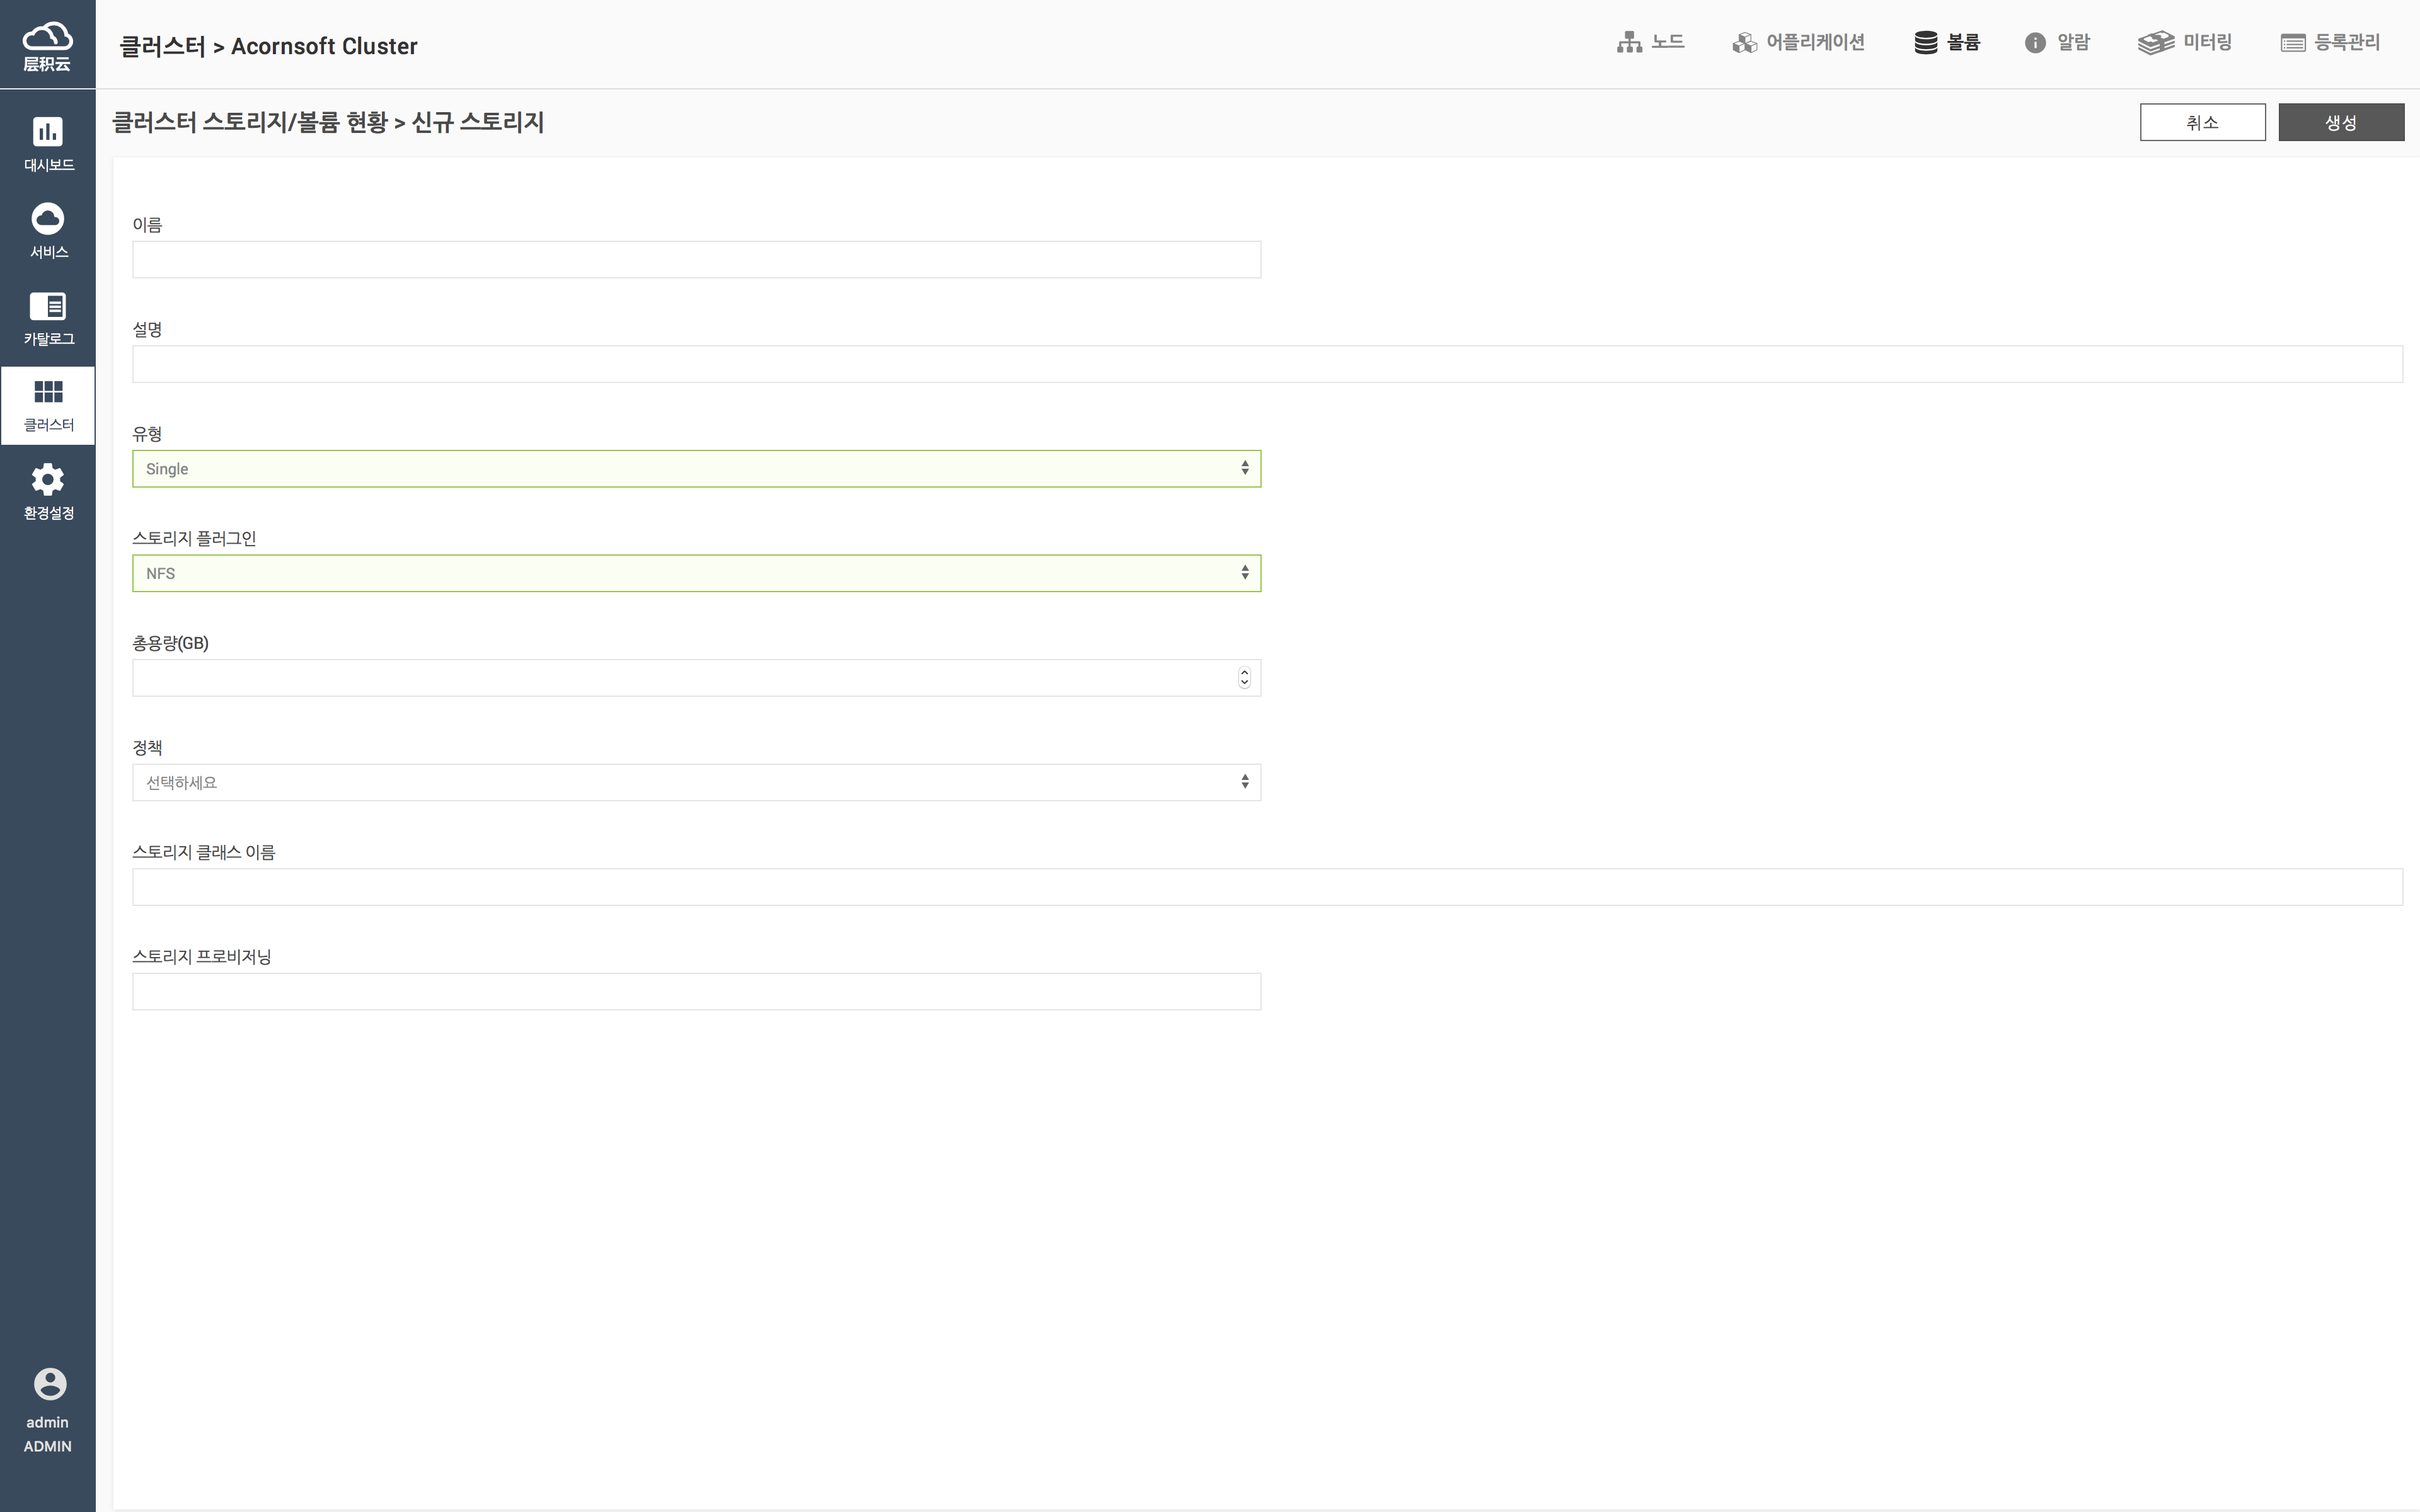
Task: Open the 정책 dropdown 선택하세요
Action: click(696, 782)
